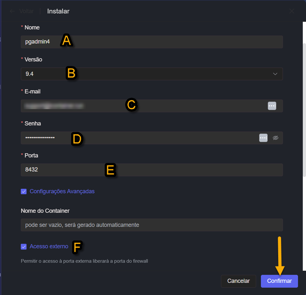
Task: Toggle password visibility eye icon
Action: (x=276, y=138)
